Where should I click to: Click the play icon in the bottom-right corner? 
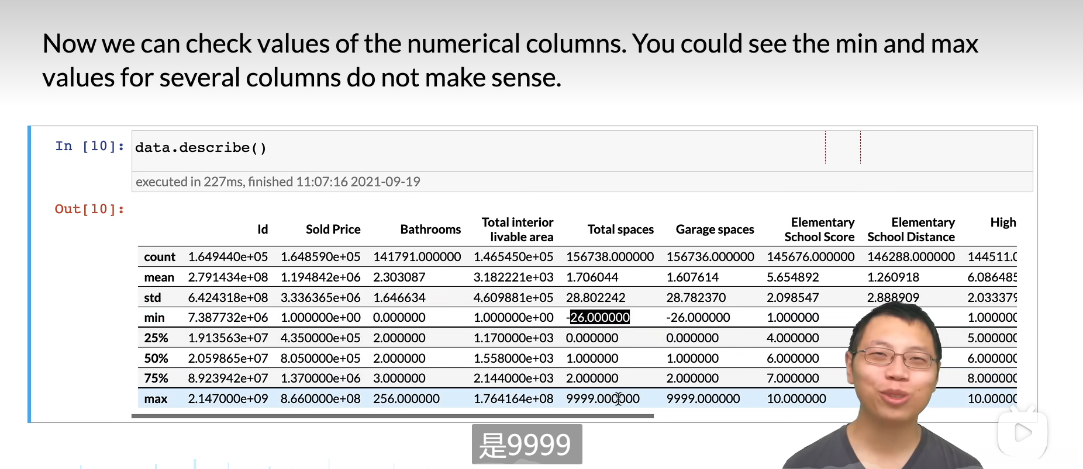click(1023, 433)
